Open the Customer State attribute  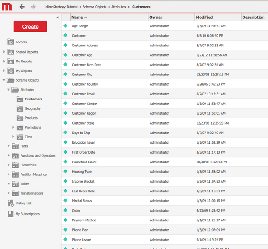[83, 123]
